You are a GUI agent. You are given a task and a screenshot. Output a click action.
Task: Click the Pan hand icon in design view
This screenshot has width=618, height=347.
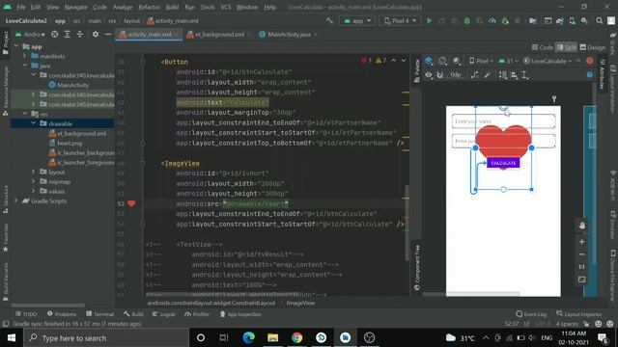pos(581,226)
